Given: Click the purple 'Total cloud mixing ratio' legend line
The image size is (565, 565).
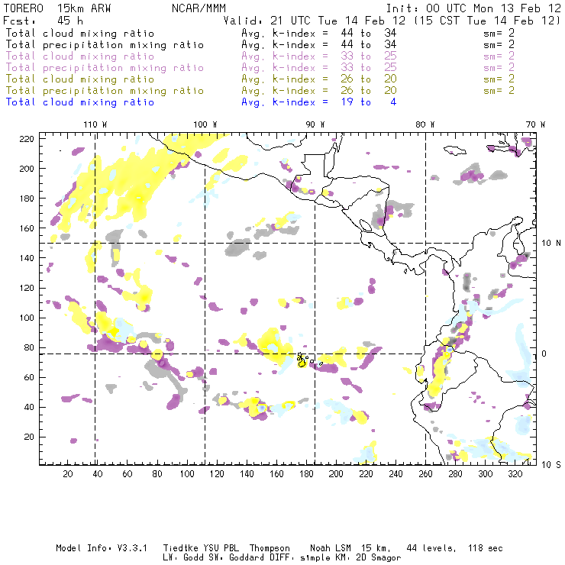Looking at the screenshot, I should point(80,56).
